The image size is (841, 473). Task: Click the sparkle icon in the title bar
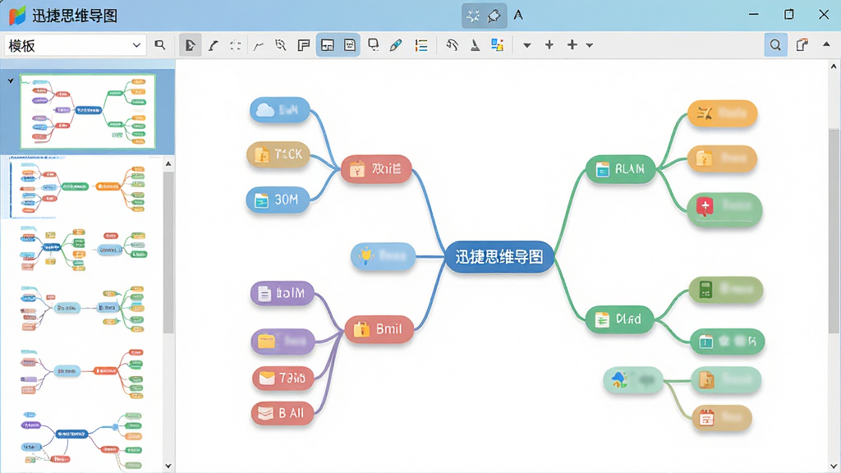tap(473, 16)
